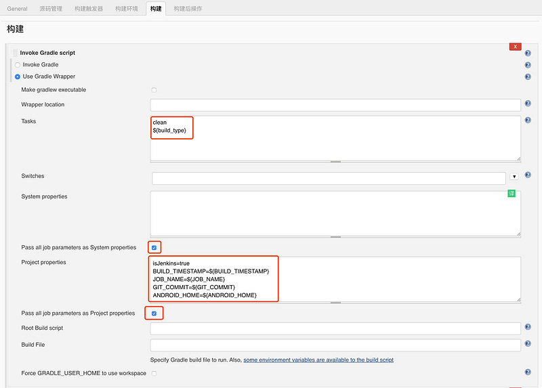This screenshot has height=388, width=542.
Task: Open the environment variables available link
Action: click(318, 360)
